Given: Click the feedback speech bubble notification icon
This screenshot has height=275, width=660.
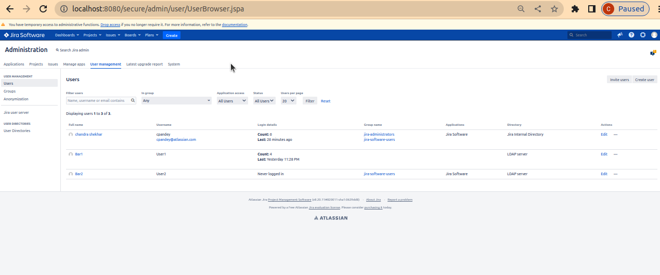Looking at the screenshot, I should [653, 53].
